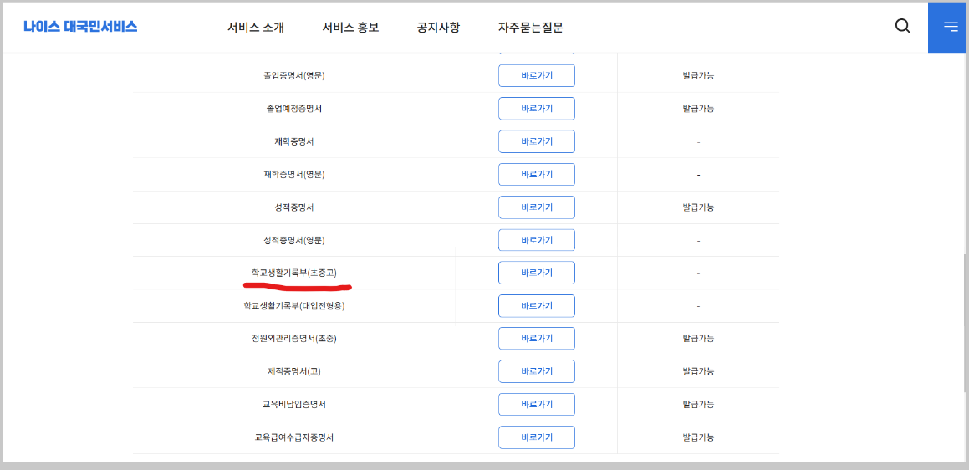The height and width of the screenshot is (470, 969).
Task: Open the search magnifier icon
Action: point(902,27)
